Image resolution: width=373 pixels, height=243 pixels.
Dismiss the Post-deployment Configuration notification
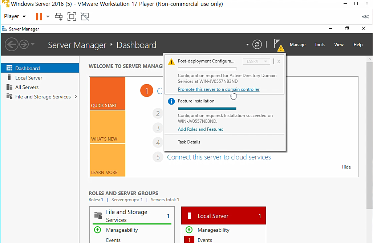pyautogui.click(x=279, y=61)
